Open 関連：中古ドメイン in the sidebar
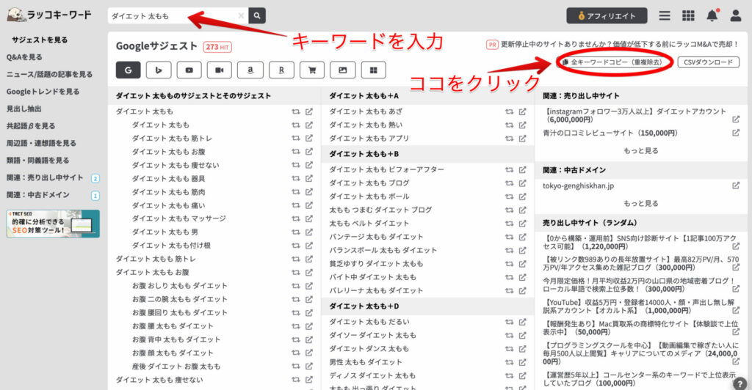 click(38, 195)
